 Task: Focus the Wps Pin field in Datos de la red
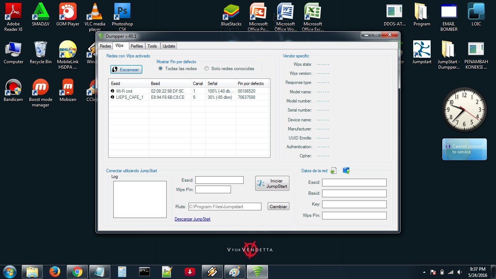click(354, 216)
